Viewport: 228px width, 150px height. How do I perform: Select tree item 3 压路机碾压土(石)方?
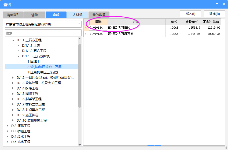(43, 72)
